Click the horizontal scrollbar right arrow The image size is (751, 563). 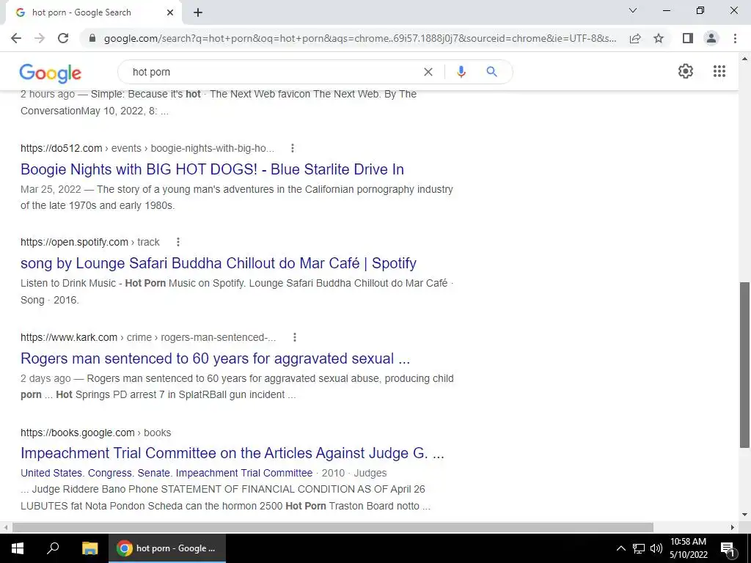pyautogui.click(x=733, y=527)
